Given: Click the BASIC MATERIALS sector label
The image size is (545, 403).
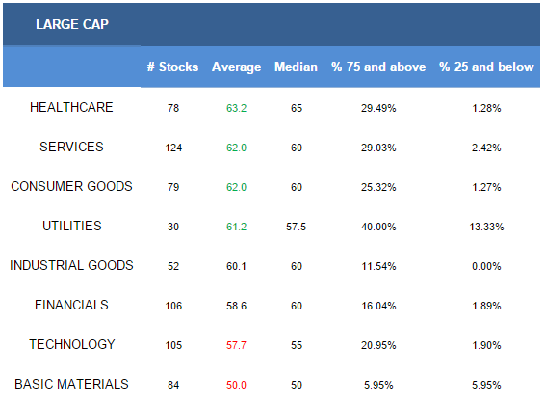Looking at the screenshot, I should (71, 385).
